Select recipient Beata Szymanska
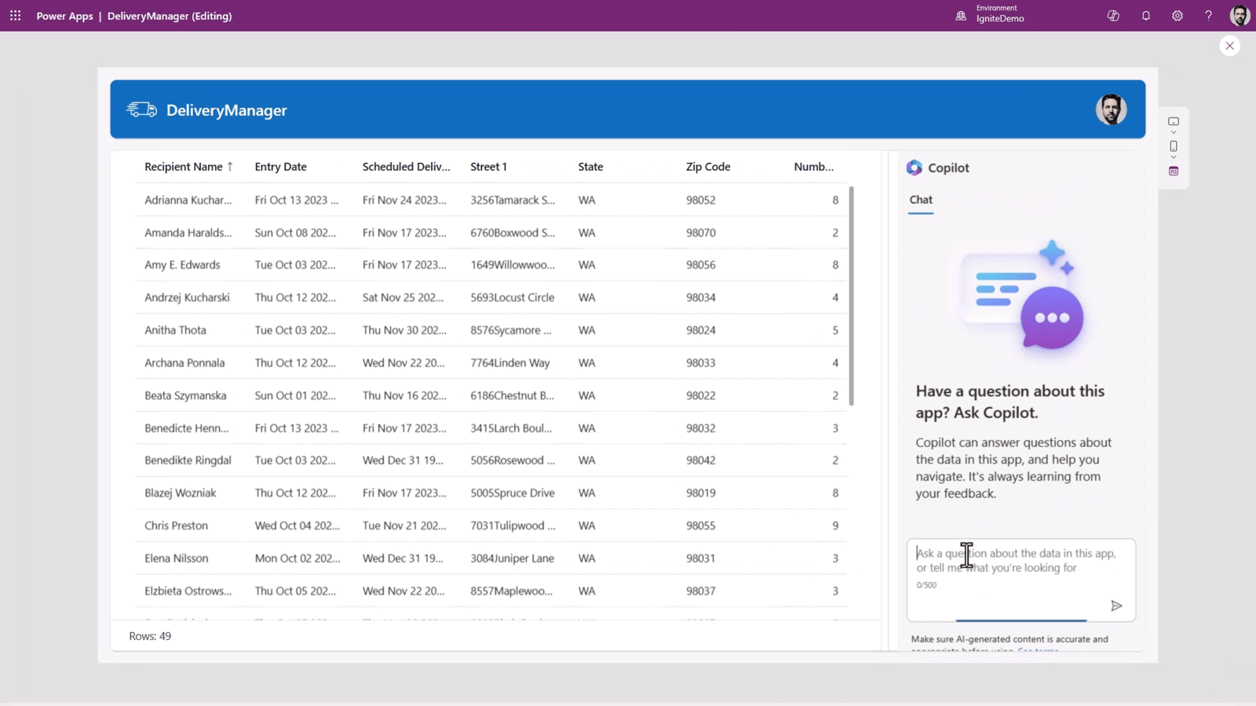The image size is (1256, 706). point(185,395)
